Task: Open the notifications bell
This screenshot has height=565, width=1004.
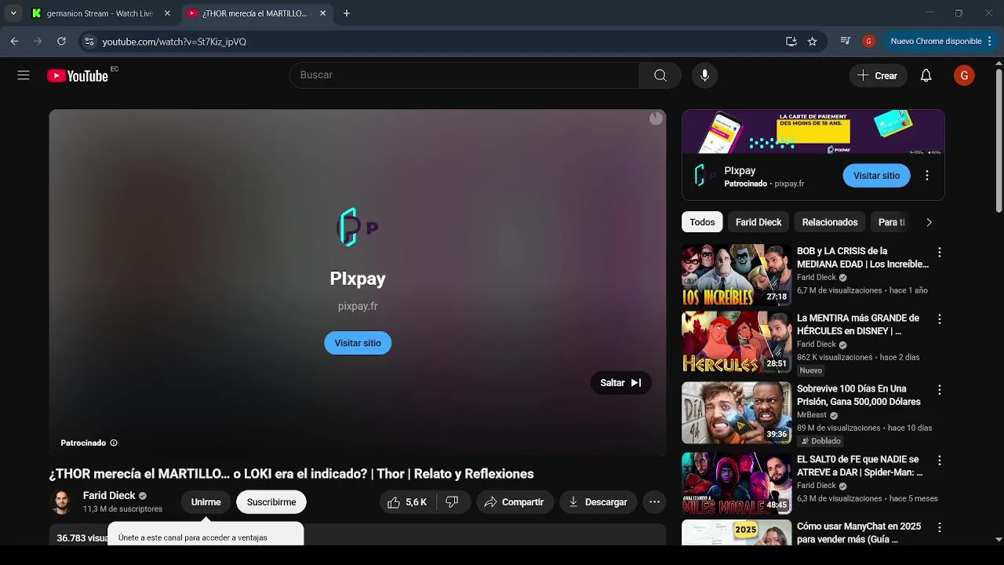Action: (926, 75)
